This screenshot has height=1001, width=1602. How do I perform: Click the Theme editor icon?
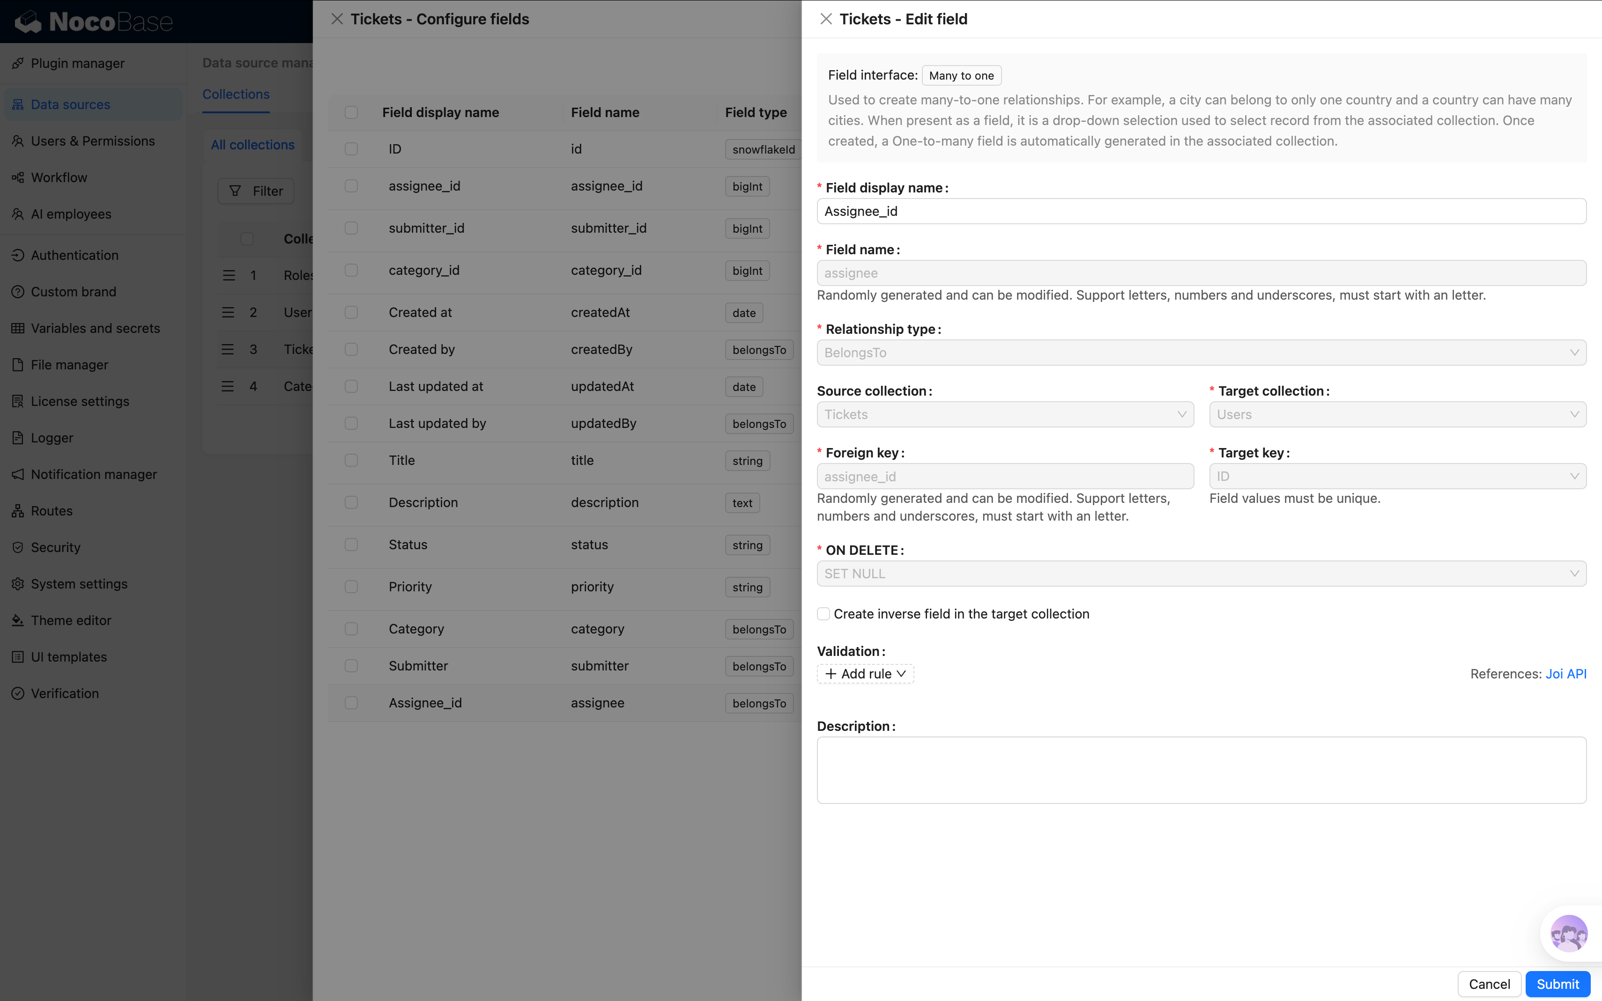click(x=18, y=620)
